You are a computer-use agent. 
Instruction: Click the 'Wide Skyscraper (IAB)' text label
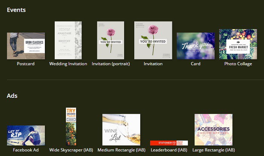tap(71, 150)
